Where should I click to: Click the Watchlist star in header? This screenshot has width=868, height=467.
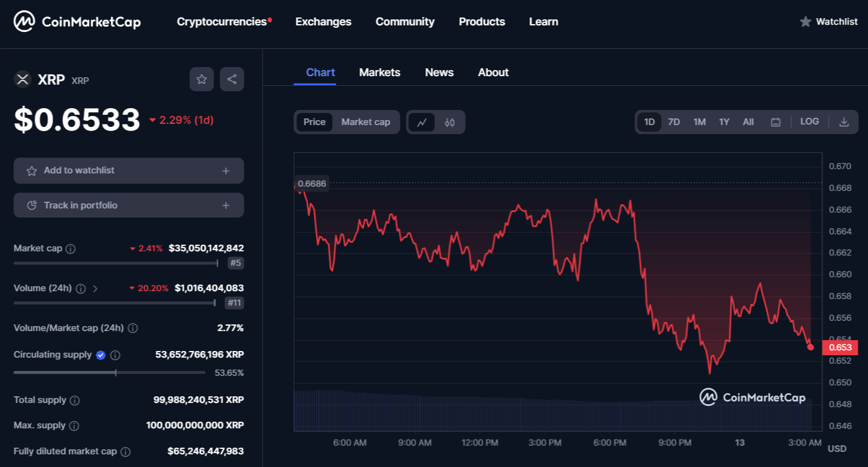pos(805,22)
